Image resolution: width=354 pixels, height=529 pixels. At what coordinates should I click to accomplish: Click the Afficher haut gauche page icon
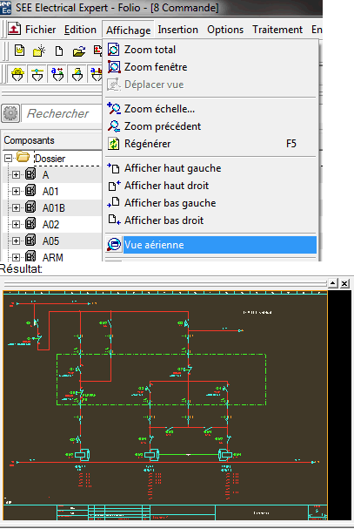click(114, 167)
